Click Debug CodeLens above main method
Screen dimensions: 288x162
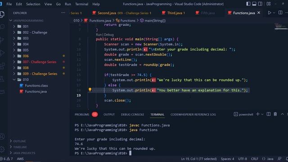[x=109, y=35]
